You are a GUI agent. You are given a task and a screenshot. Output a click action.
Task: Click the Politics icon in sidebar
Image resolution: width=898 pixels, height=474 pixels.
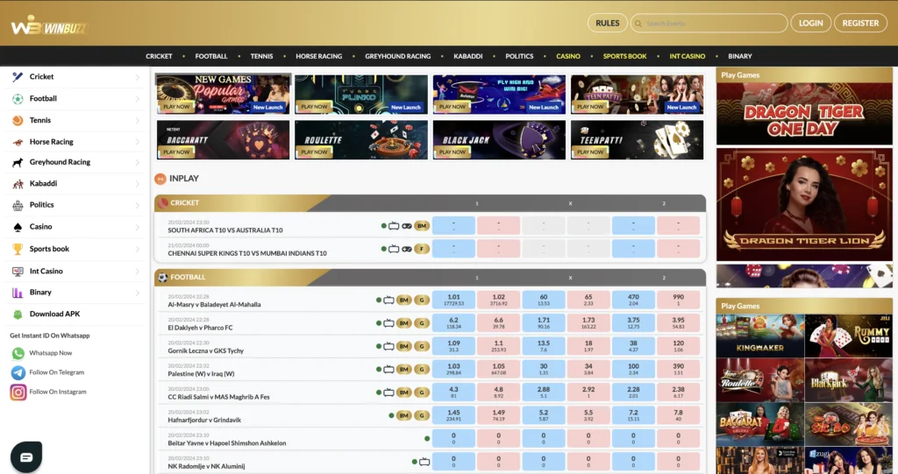tap(18, 205)
